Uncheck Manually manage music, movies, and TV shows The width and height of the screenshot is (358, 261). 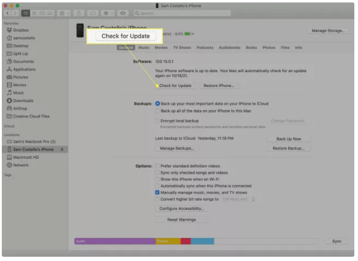(157, 192)
